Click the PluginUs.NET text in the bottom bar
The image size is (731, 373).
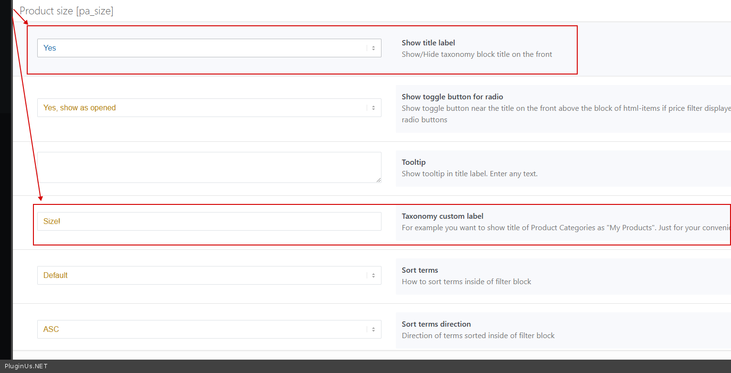pos(26,366)
